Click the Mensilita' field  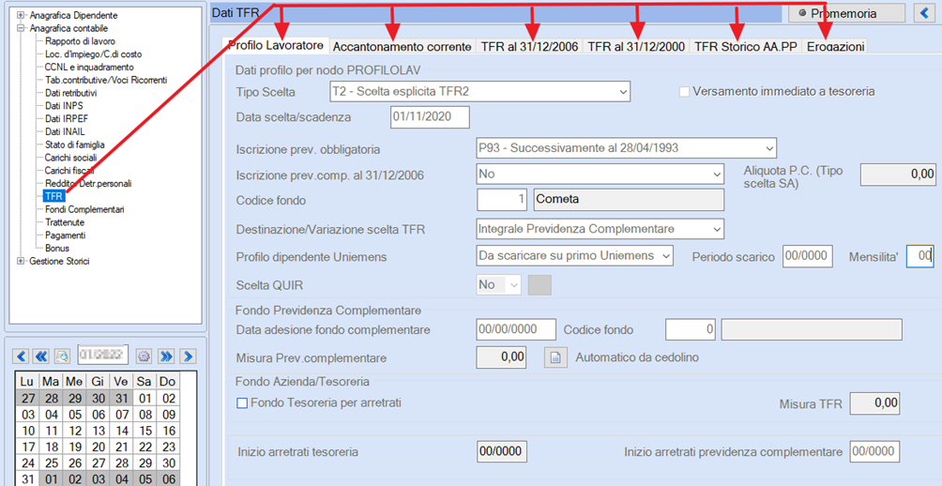(919, 256)
